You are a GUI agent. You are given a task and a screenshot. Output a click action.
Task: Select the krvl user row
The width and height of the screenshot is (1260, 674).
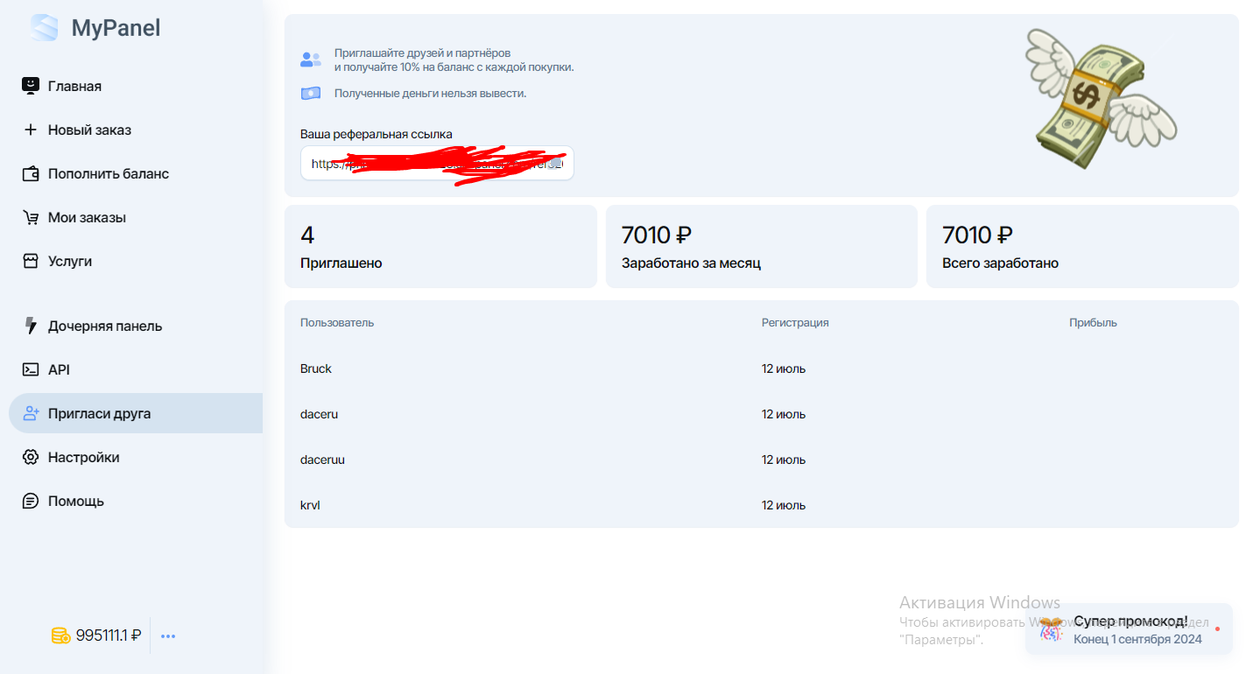(x=310, y=505)
